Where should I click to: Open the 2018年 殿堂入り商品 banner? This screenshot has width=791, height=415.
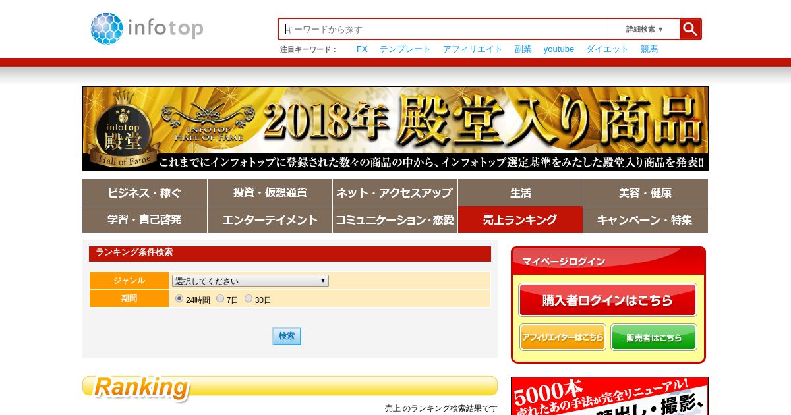pos(395,128)
